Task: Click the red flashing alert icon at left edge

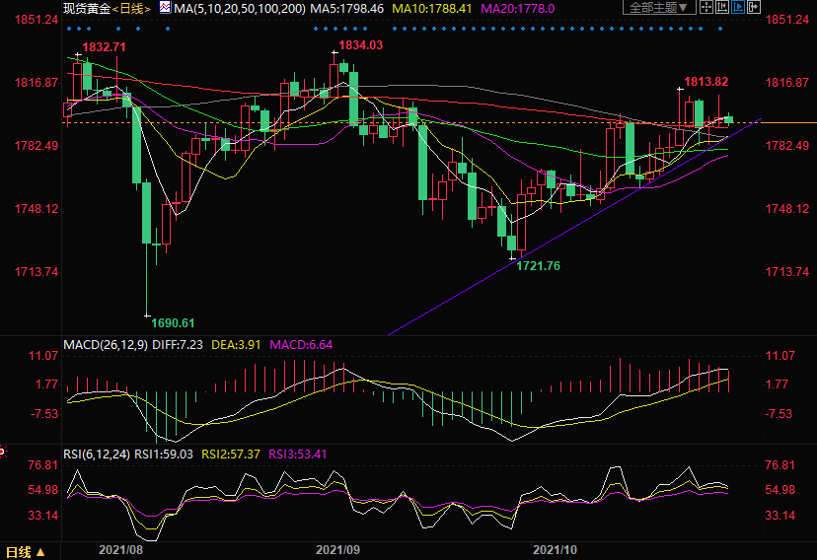Action: click(x=3, y=452)
